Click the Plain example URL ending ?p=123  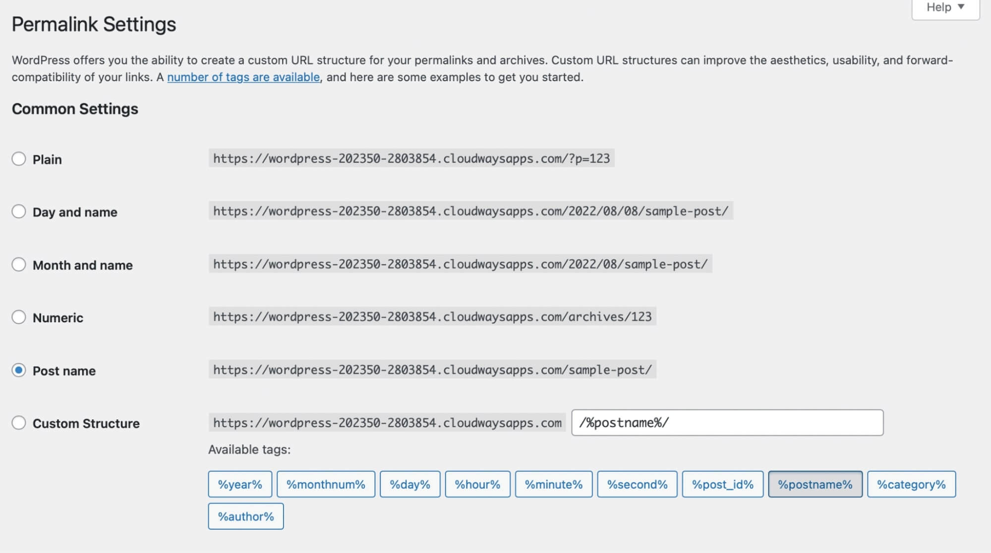point(411,158)
